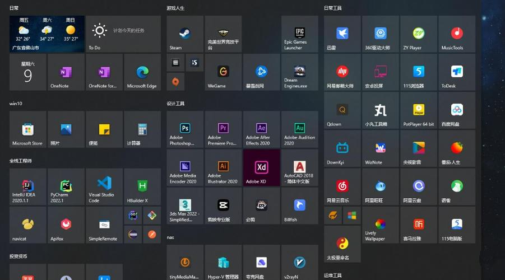505x280 pixels.
Task: Open the 小丸工具箱 tile
Action: click(x=381, y=110)
